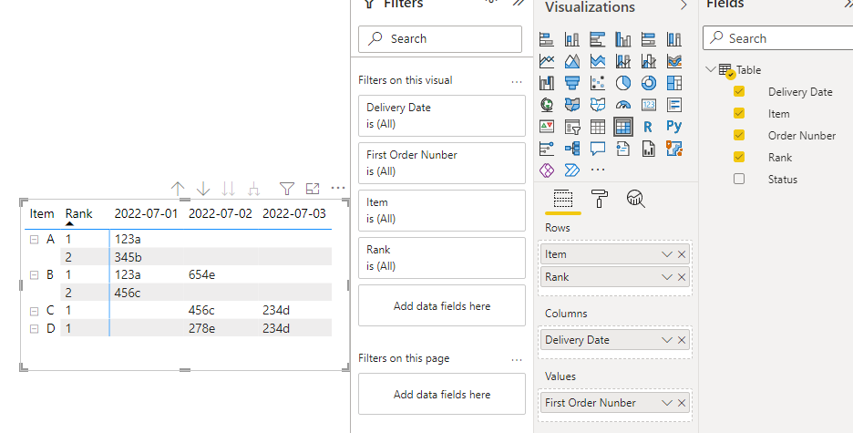
Task: Select the pie chart visualization
Action: tap(622, 83)
